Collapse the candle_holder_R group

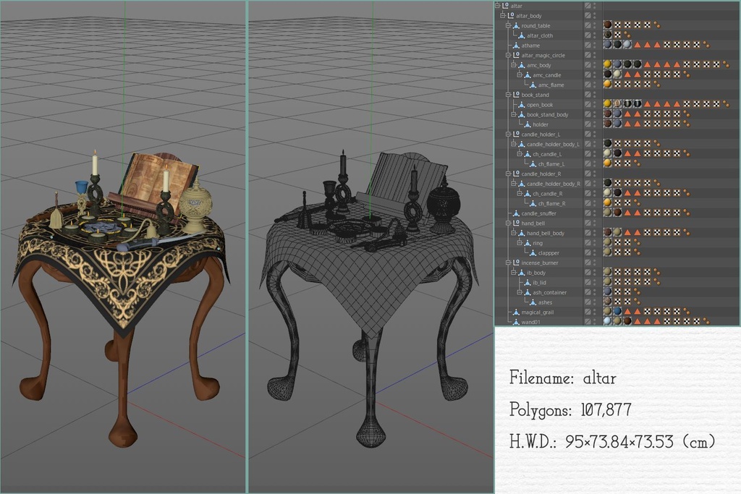pos(509,174)
